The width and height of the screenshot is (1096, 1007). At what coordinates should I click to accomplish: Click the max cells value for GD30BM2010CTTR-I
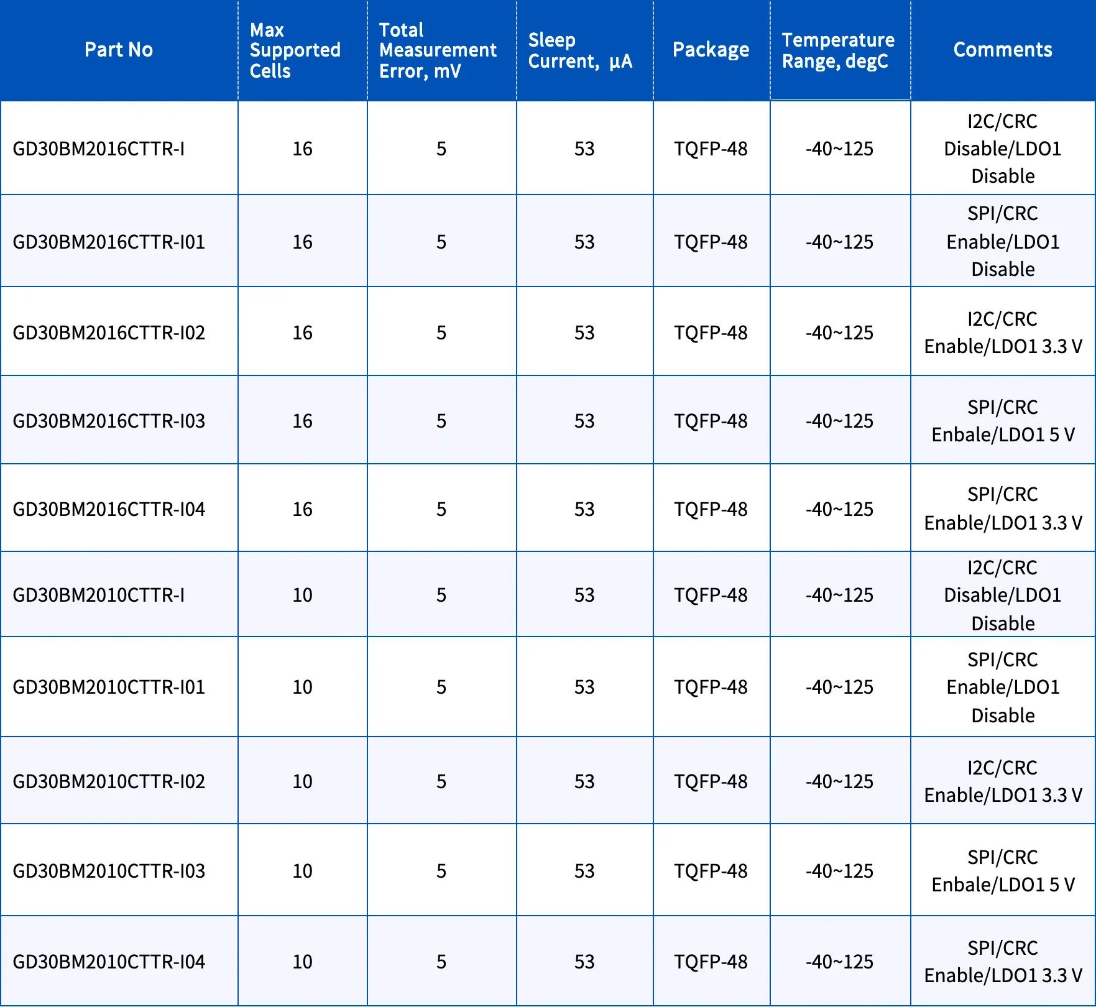(302, 595)
